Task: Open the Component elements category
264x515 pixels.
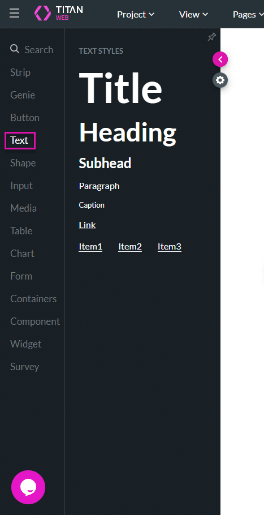Action: 35,321
